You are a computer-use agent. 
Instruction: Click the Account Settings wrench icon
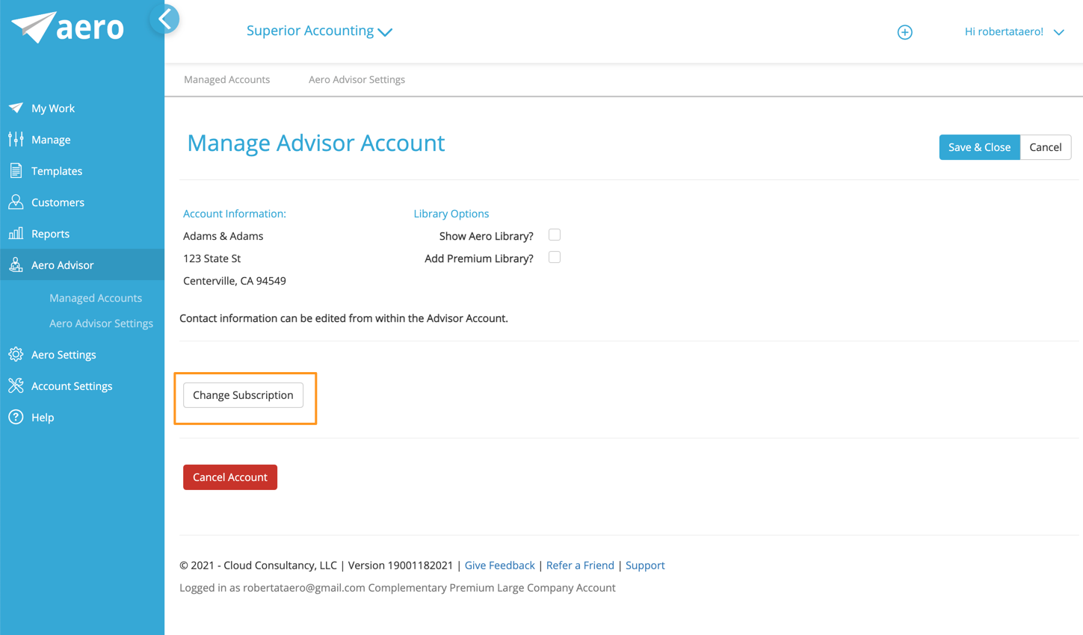pyautogui.click(x=16, y=385)
